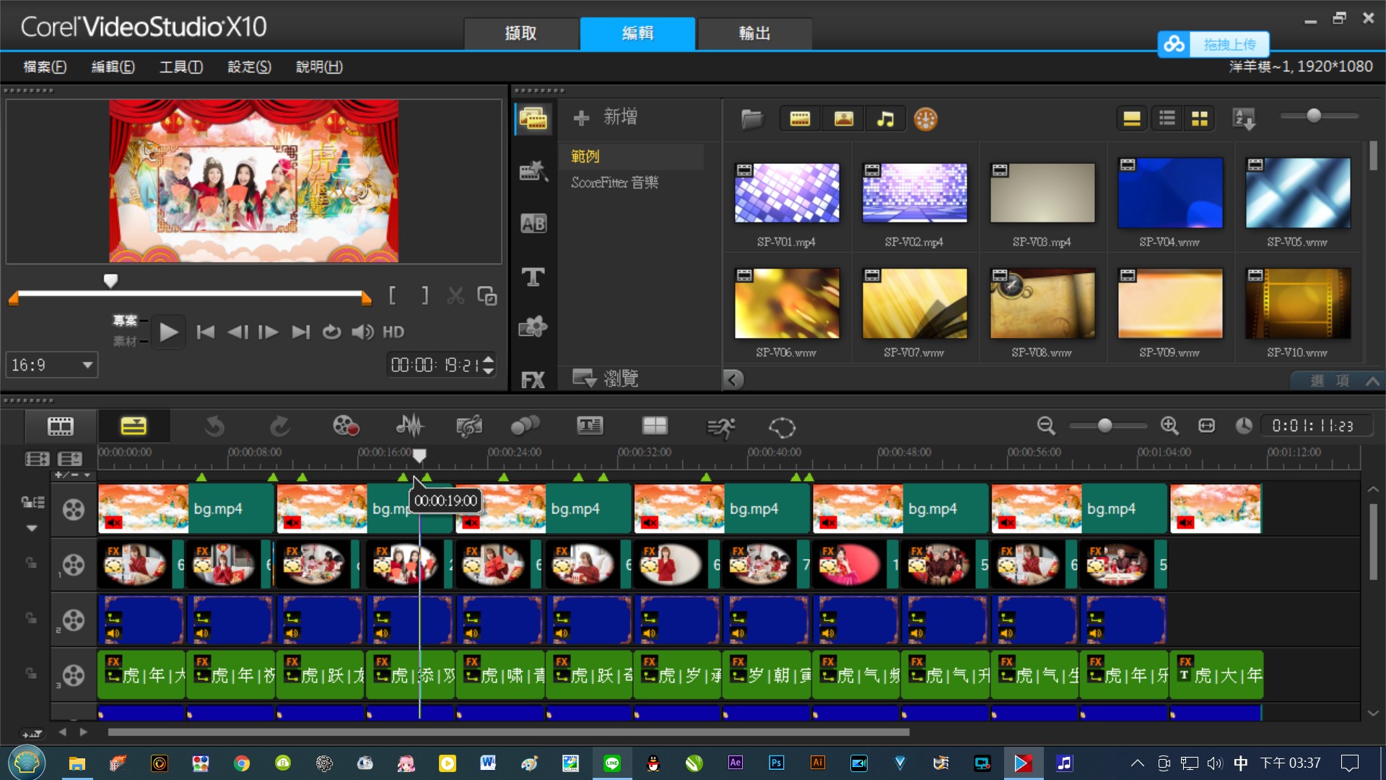Toggle lock on overlay track 1
The image size is (1386, 780).
point(31,563)
